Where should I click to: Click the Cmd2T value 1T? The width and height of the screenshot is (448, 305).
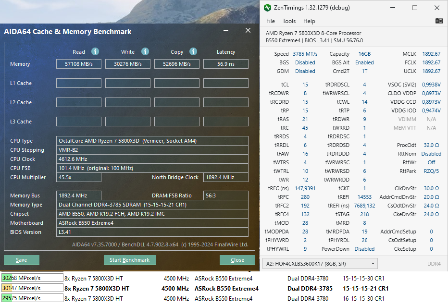point(364,71)
